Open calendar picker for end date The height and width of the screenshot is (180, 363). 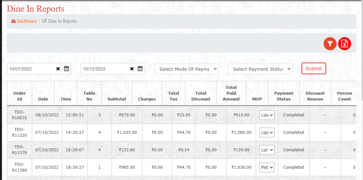[x=140, y=69]
